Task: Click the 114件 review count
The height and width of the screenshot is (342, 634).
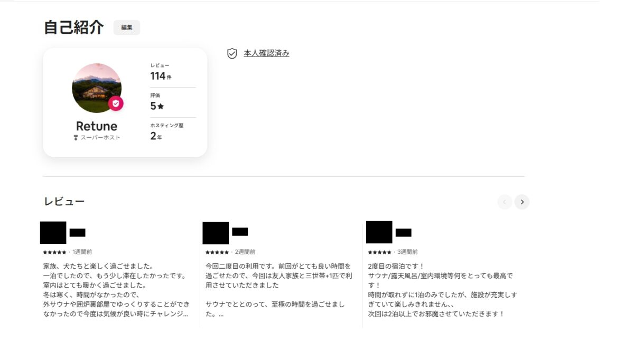Action: coord(161,76)
